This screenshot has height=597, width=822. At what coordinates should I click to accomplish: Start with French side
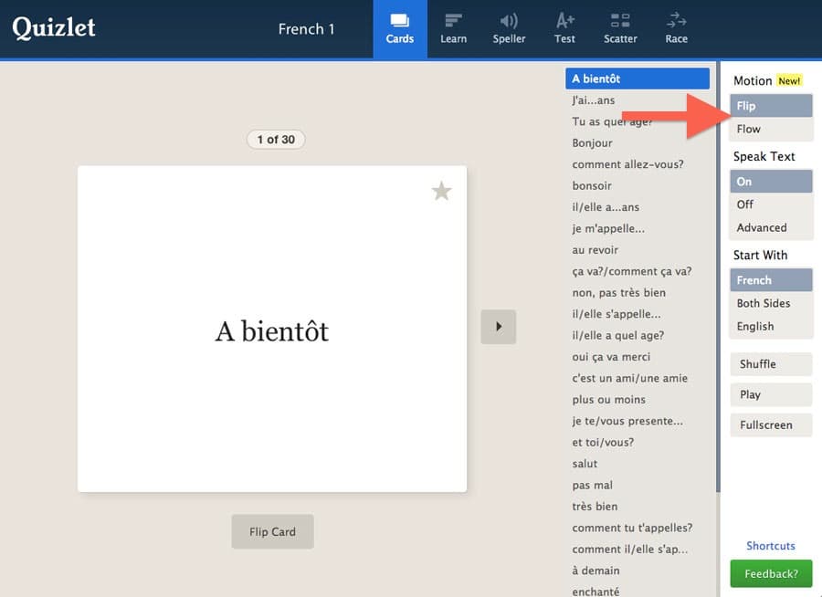(x=771, y=280)
